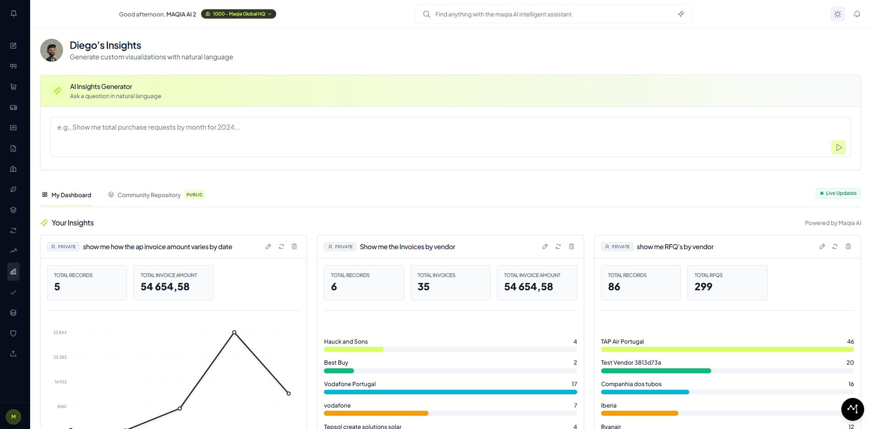Open the notifications bell
Image resolution: width=871 pixels, height=429 pixels.
tap(857, 14)
